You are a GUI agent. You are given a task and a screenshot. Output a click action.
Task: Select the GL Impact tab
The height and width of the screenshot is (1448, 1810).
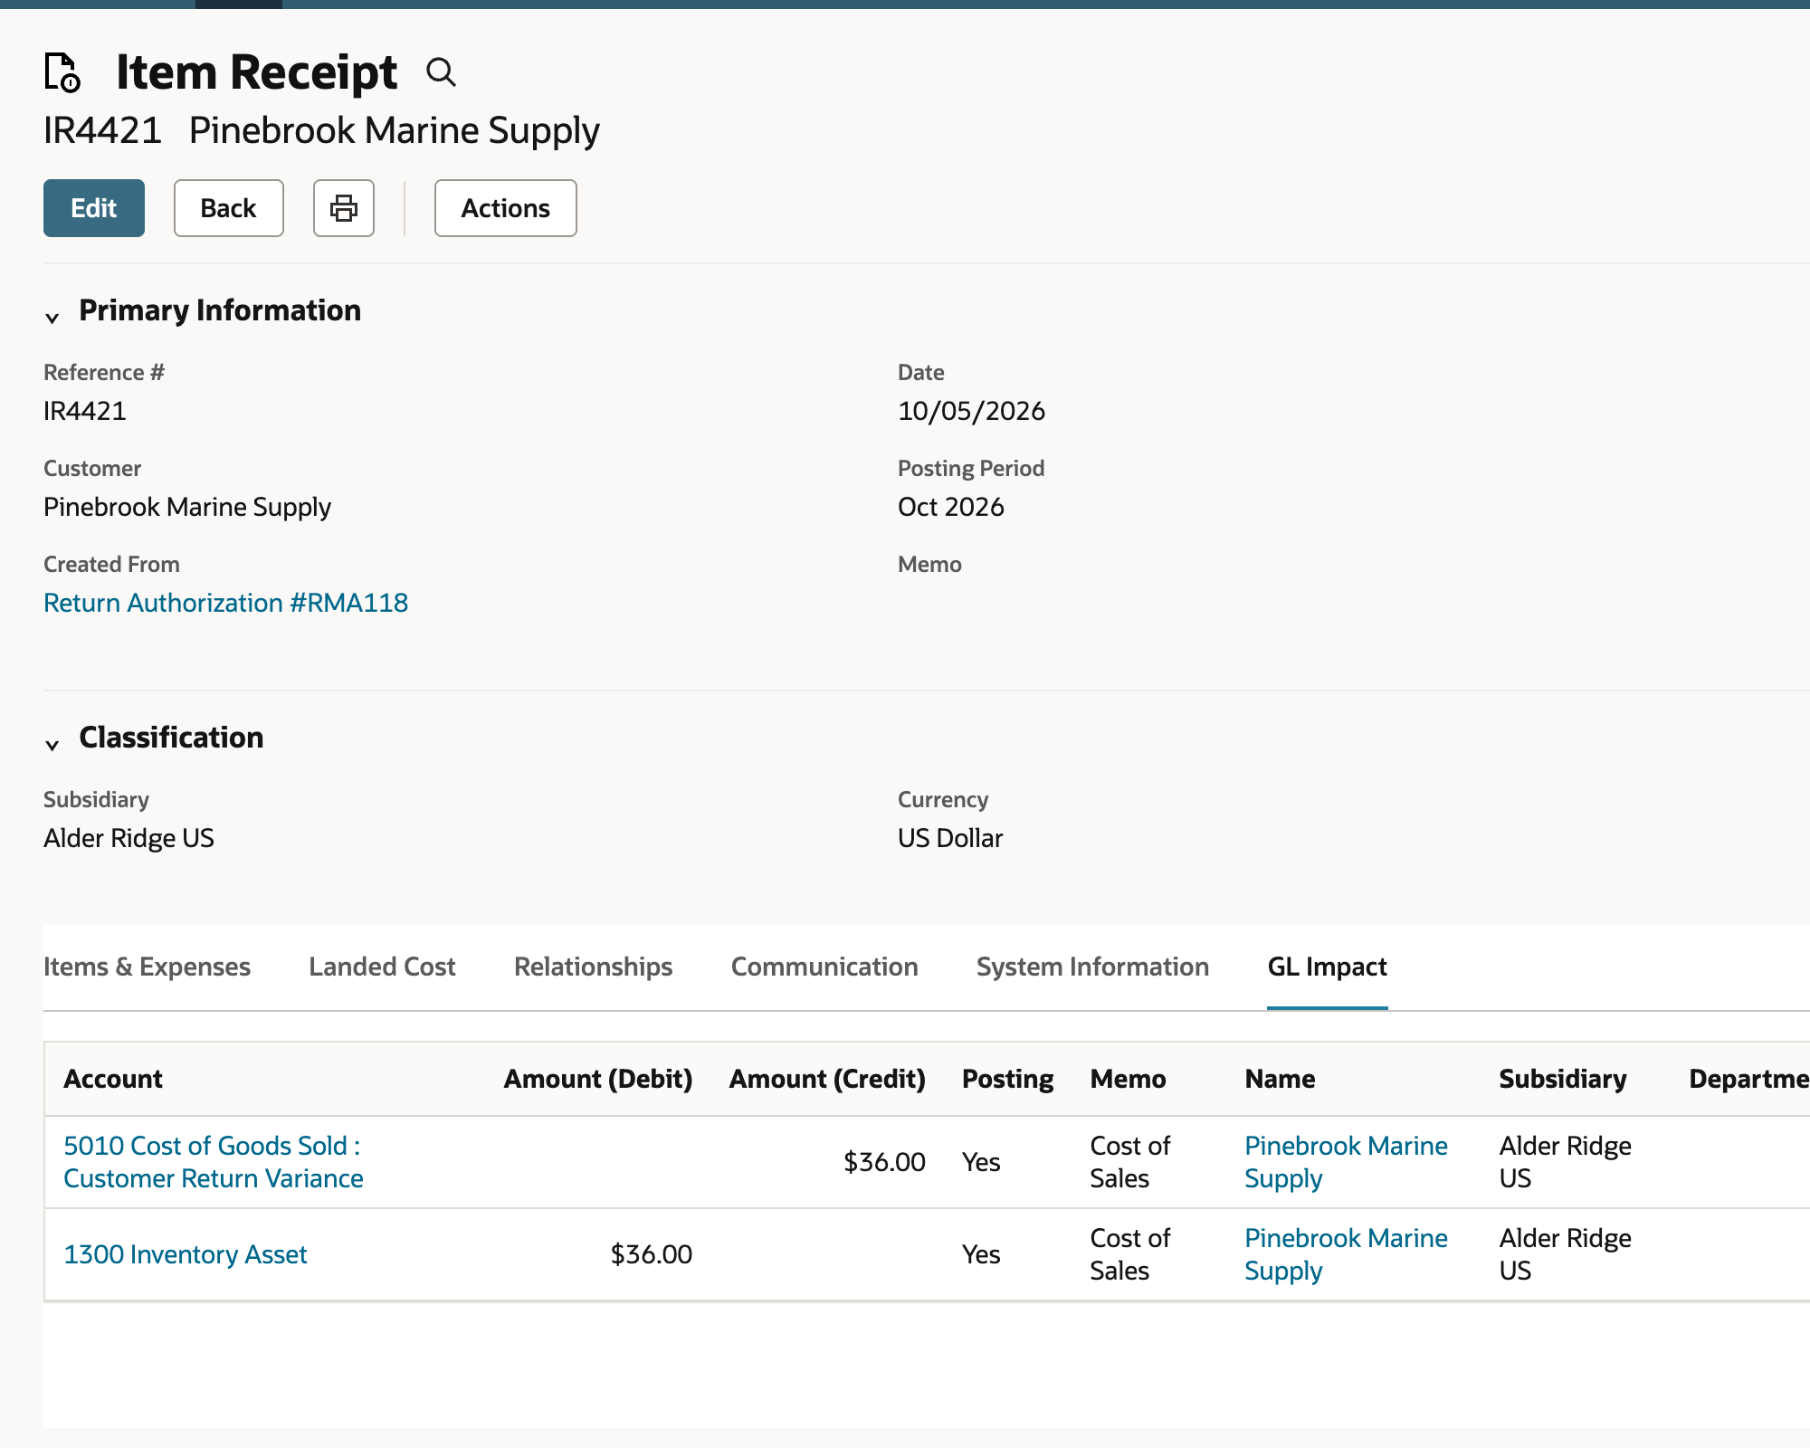click(x=1327, y=967)
